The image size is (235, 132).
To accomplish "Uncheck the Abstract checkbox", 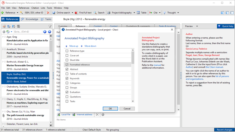I will pyautogui.click(x=67, y=69).
